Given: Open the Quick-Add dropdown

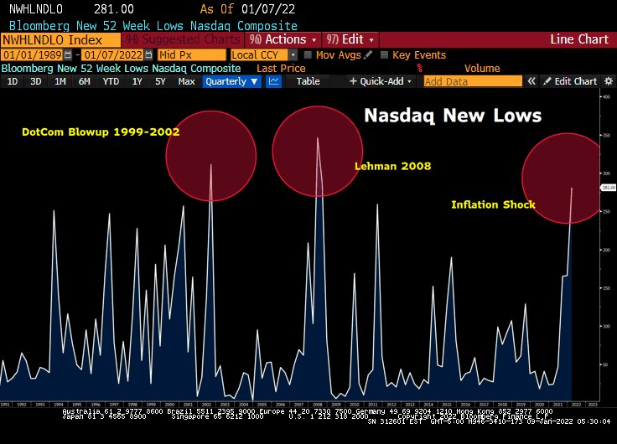Looking at the screenshot, I should point(380,81).
